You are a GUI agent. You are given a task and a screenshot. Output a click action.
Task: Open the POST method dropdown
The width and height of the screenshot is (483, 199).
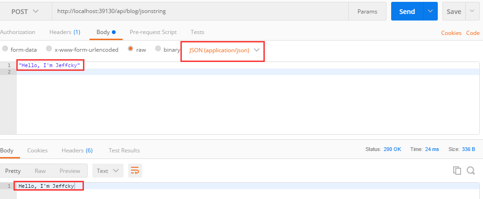25,12
